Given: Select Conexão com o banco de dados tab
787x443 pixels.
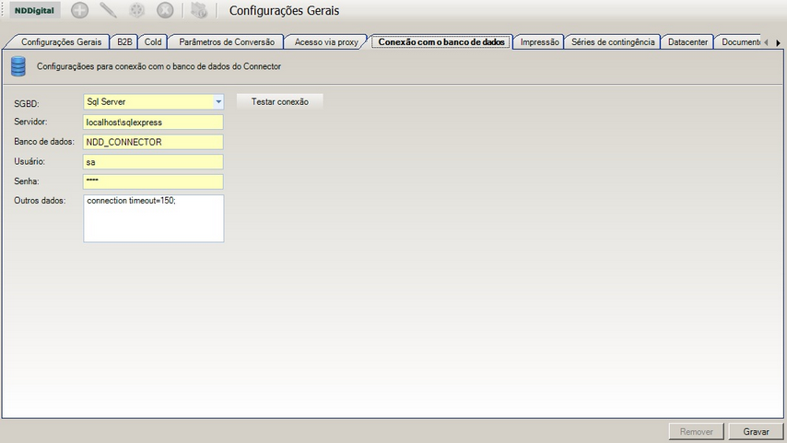Looking at the screenshot, I should click(x=441, y=42).
